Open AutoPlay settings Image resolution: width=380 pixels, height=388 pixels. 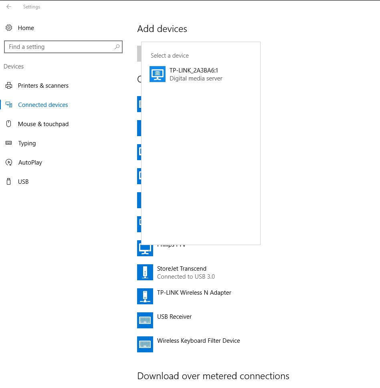[30, 163]
